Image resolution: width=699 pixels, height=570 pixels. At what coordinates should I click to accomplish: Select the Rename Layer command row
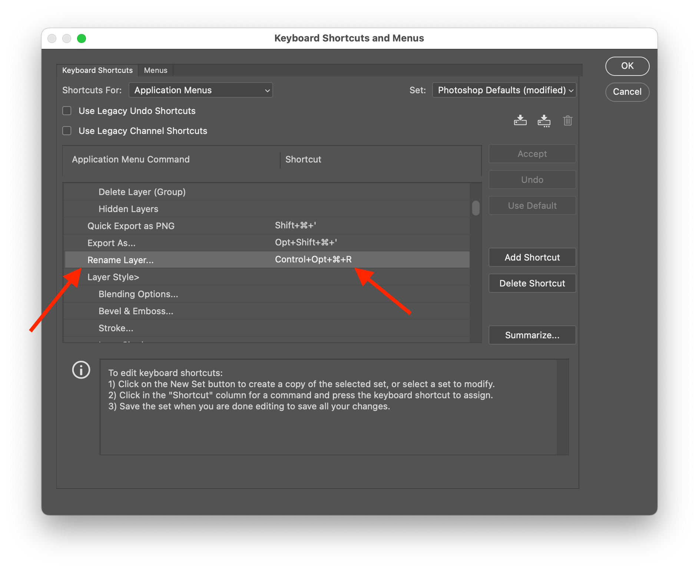click(120, 259)
